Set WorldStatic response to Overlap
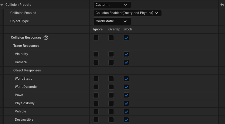225x124 pixels. click(x=111, y=79)
